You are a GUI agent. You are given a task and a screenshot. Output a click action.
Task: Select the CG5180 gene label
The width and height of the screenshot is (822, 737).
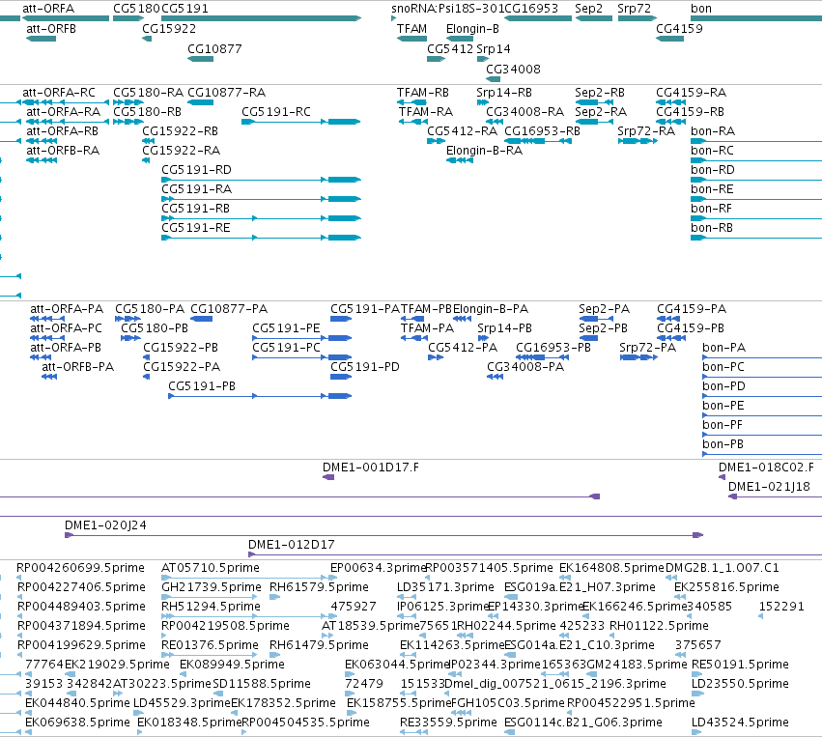[x=136, y=9]
